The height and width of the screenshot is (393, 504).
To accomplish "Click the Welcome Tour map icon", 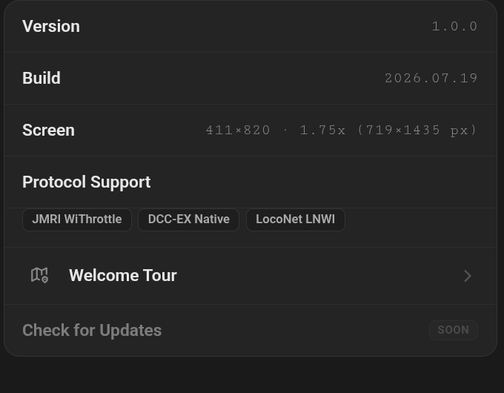I will 39,275.
